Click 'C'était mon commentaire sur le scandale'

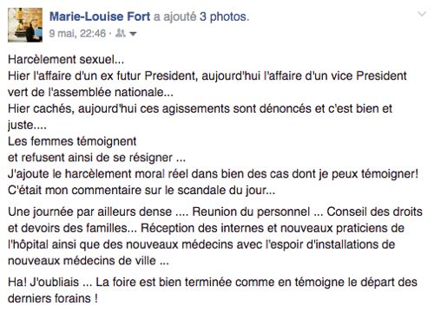(x=141, y=191)
